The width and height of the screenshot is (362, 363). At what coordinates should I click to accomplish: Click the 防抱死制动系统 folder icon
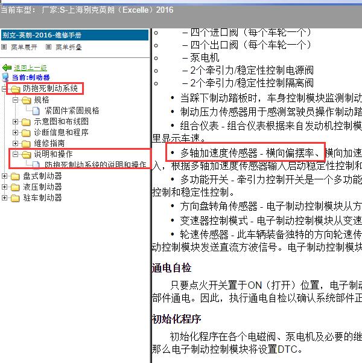click(15, 89)
